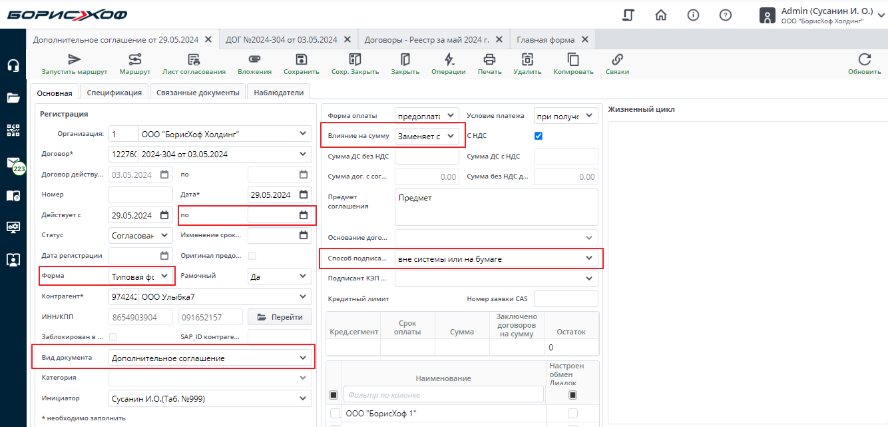This screenshot has width=888, height=427.
Task: Open the Способ подписания dropdown
Action: pyautogui.click(x=589, y=258)
